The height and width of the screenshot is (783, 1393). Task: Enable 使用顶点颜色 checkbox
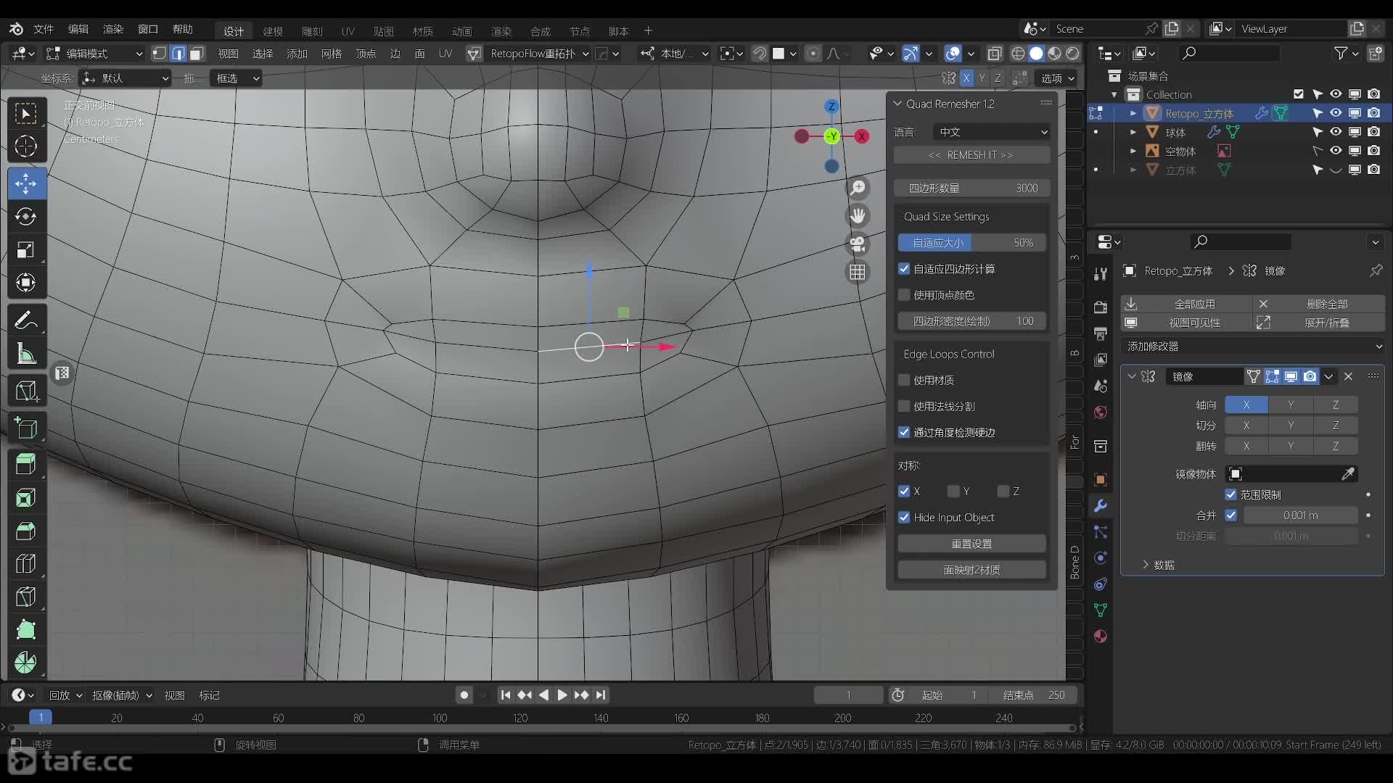pos(904,295)
